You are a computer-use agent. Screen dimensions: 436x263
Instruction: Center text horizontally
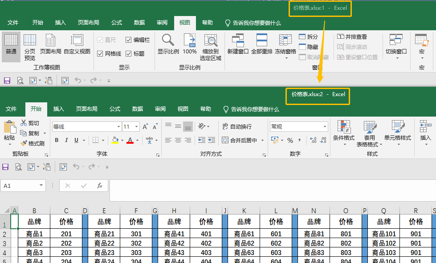178,140
